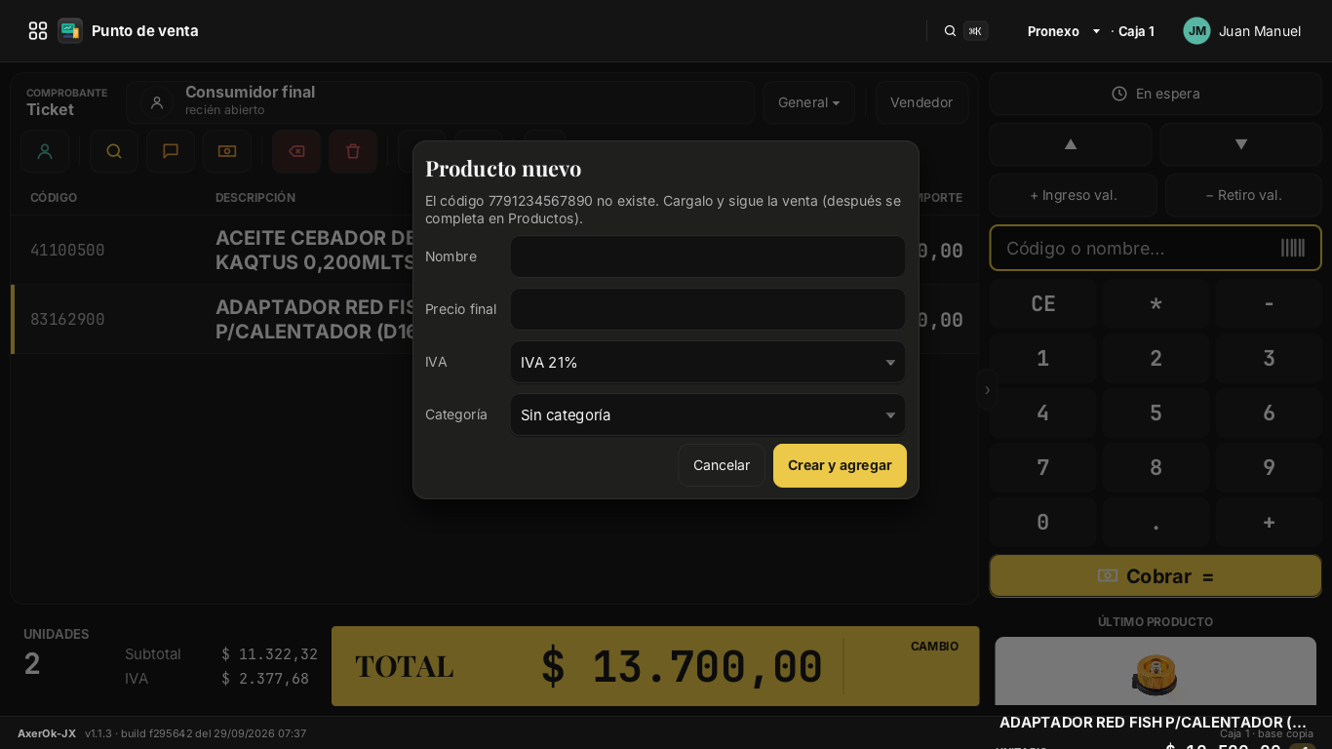1332x749 pixels.
Task: Select the Consumidor final customer selector
Action: click(441, 102)
